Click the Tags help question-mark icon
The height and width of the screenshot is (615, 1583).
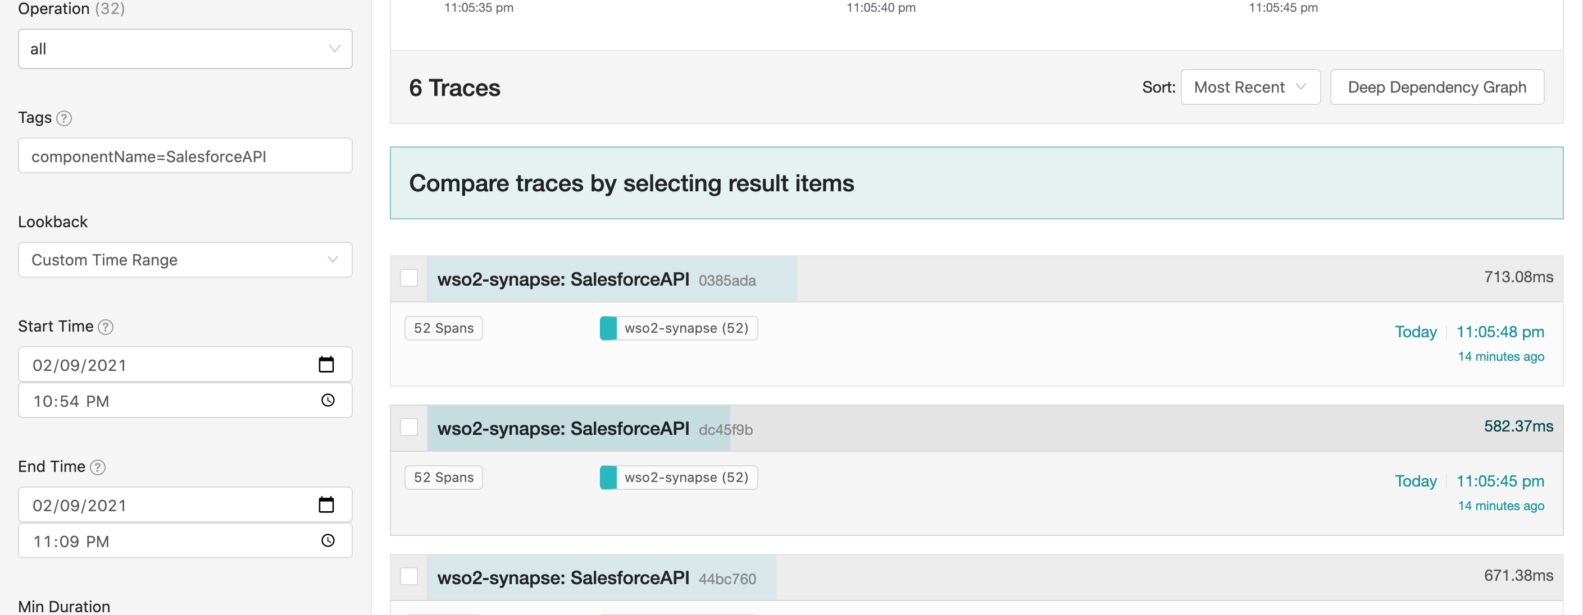click(64, 118)
